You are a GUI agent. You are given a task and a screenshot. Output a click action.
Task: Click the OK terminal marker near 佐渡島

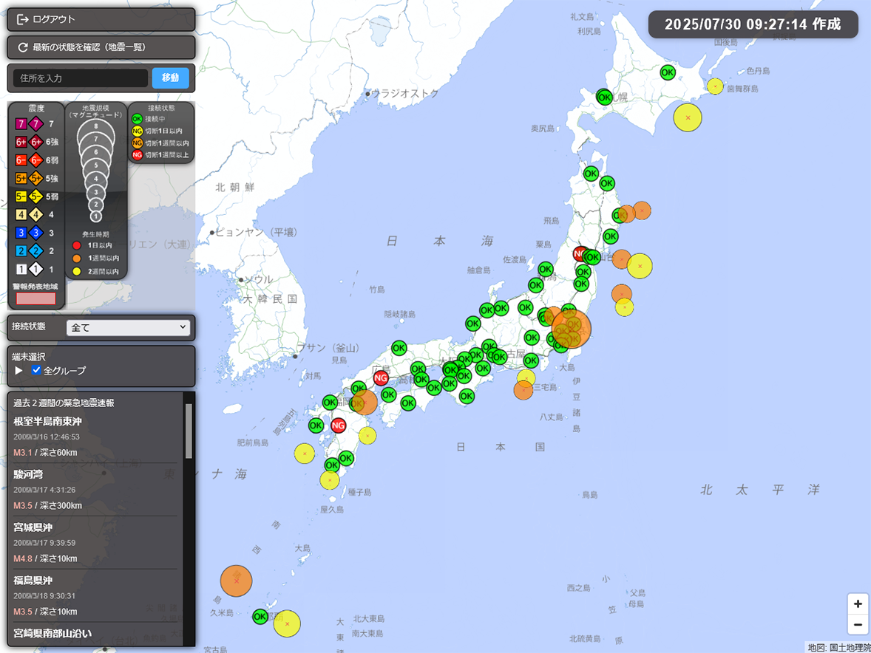tap(546, 269)
